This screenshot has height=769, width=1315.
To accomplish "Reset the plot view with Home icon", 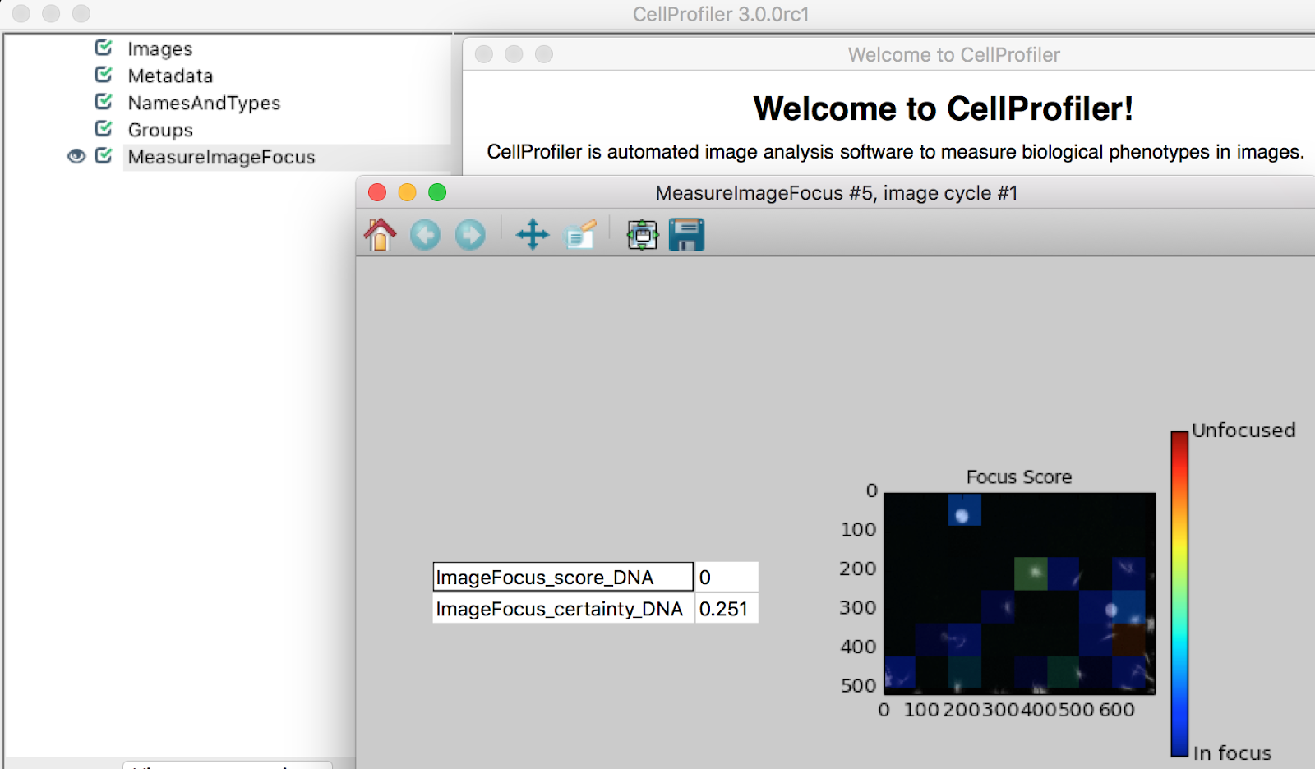I will click(x=380, y=235).
